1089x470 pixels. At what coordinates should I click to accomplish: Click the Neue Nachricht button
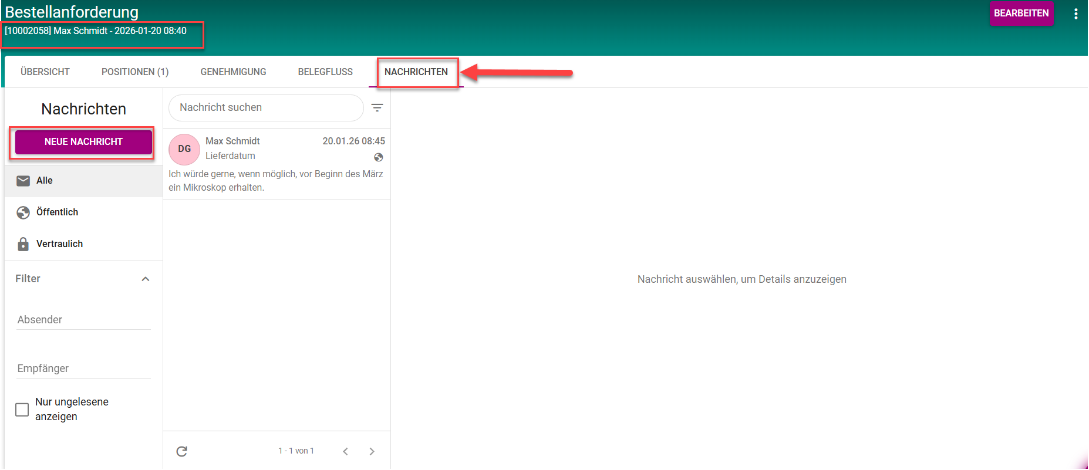tap(83, 142)
